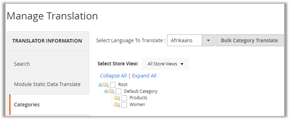The width and height of the screenshot is (290, 120).
Task: Click the Women category folder icon
Action: (117, 105)
